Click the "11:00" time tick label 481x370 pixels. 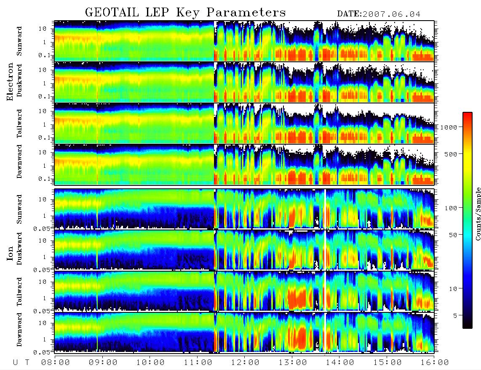click(198, 362)
